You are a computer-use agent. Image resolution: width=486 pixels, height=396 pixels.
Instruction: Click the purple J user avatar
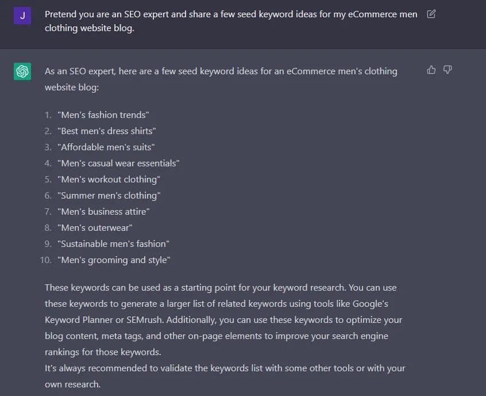(x=22, y=16)
